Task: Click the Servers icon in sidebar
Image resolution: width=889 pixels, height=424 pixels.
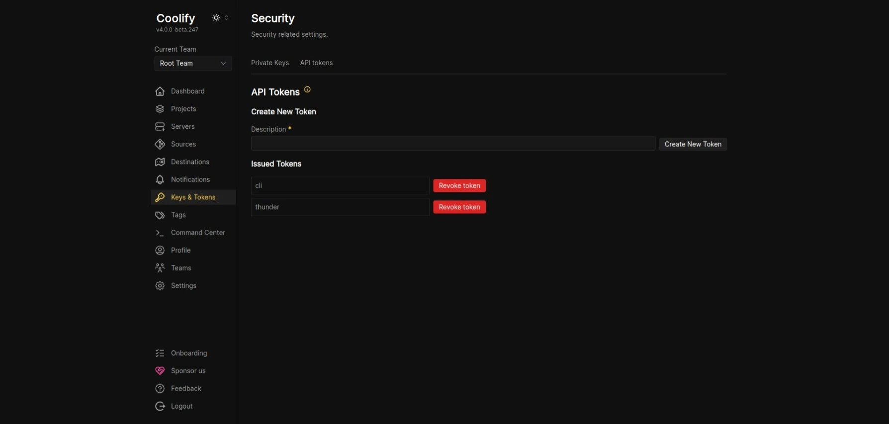Action: pos(160,127)
